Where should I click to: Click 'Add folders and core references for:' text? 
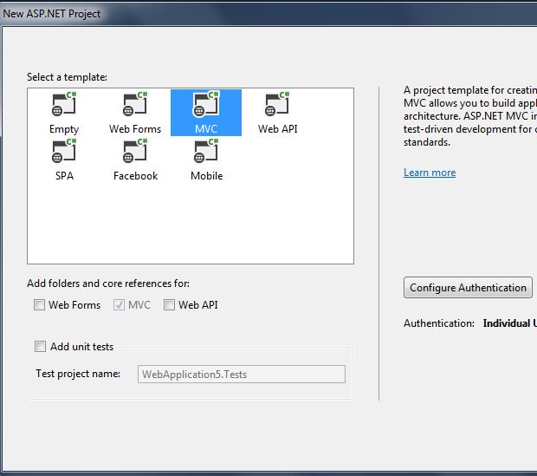coord(108,284)
